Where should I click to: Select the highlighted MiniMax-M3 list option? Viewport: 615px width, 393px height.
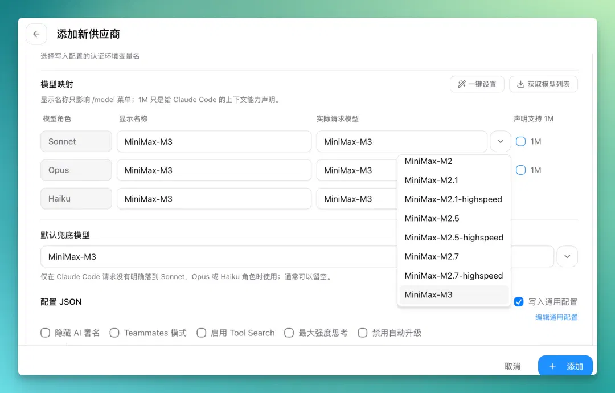(x=454, y=294)
